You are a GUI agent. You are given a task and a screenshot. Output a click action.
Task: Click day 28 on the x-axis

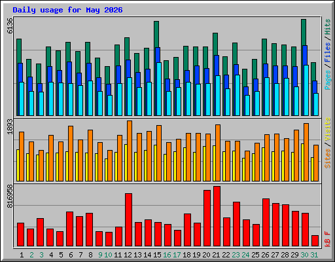tap(285, 255)
